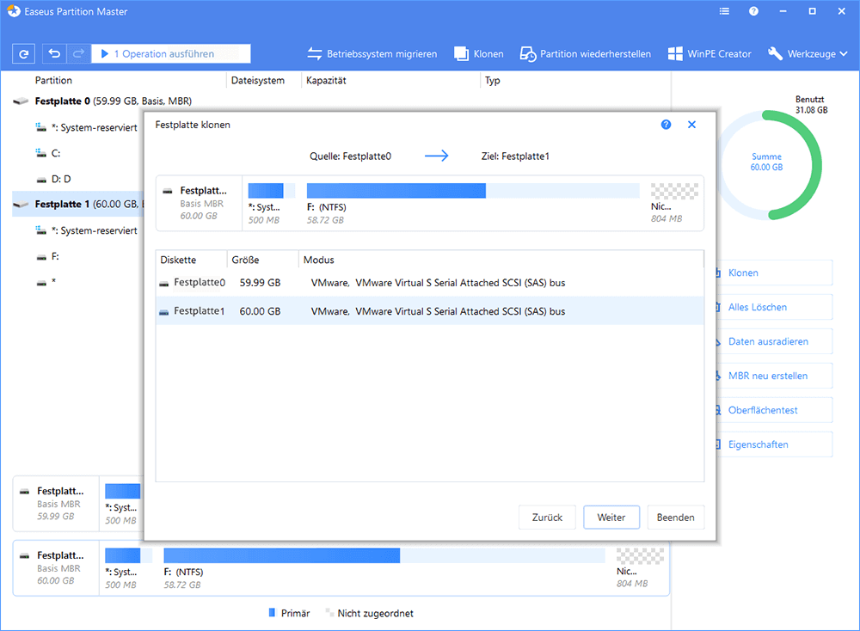
Task: Launch WinPE Creator
Action: 709,53
